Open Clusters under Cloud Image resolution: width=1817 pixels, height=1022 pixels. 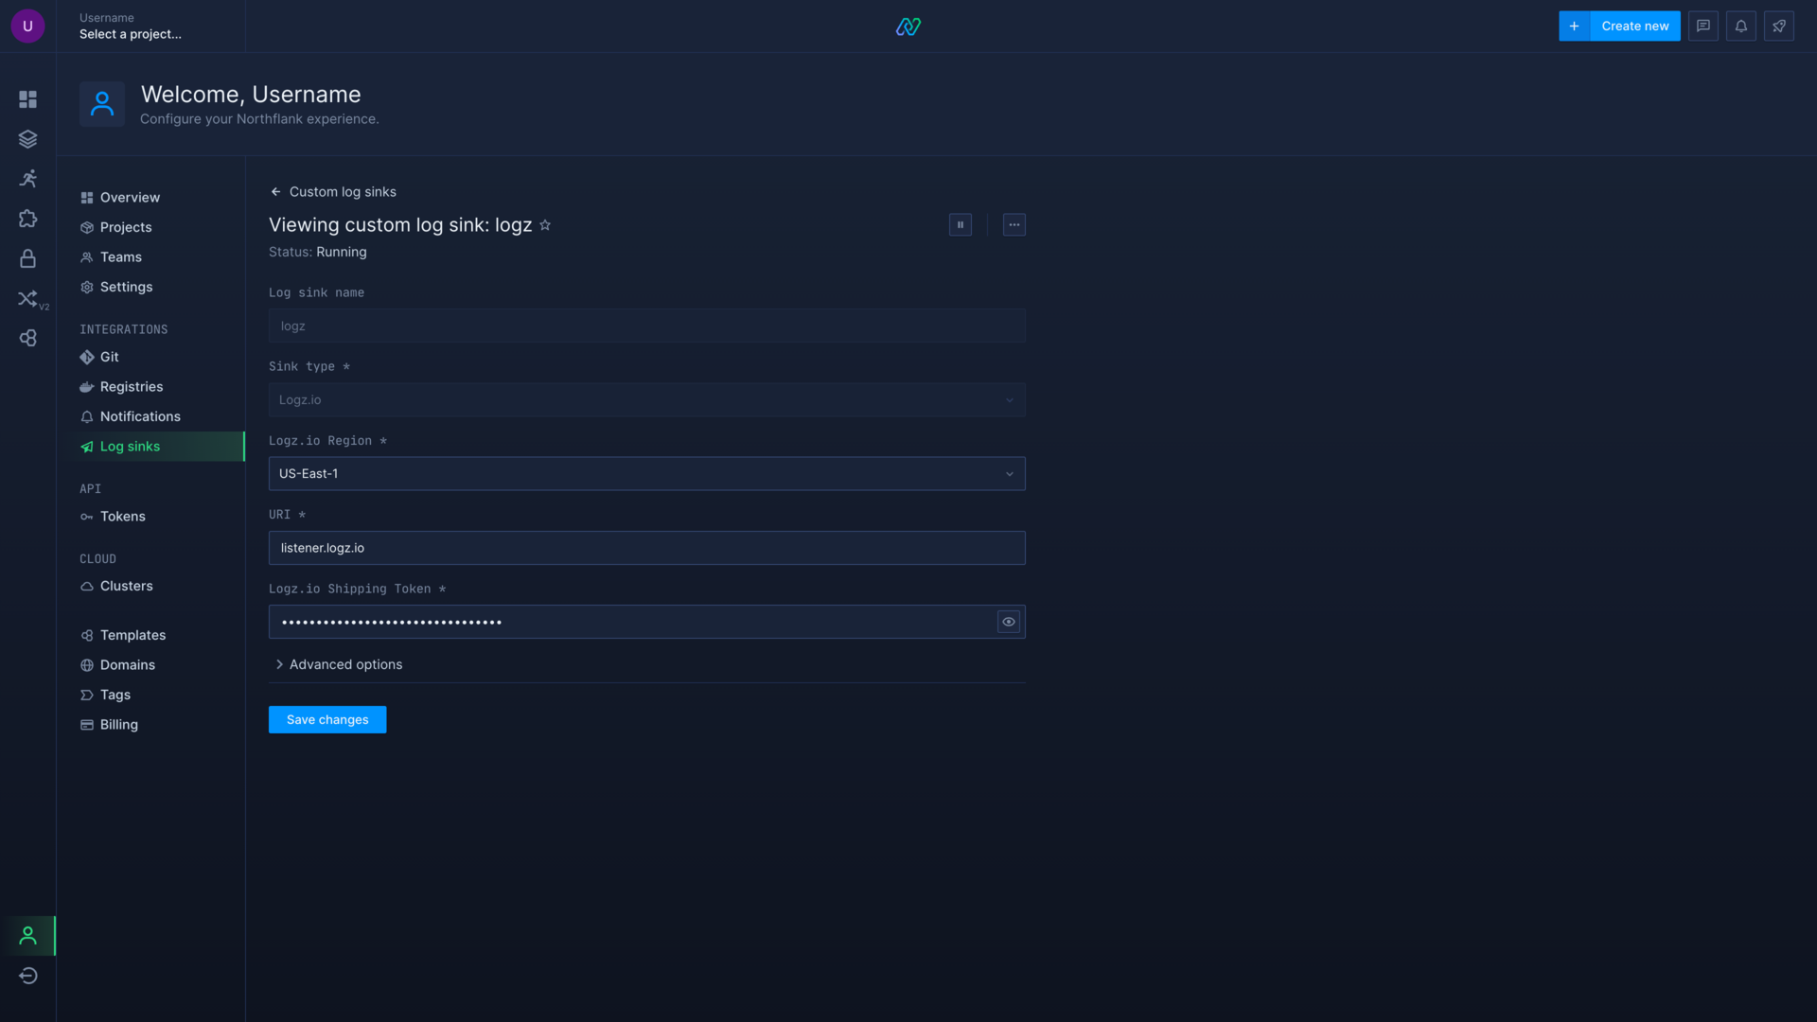coord(116,587)
